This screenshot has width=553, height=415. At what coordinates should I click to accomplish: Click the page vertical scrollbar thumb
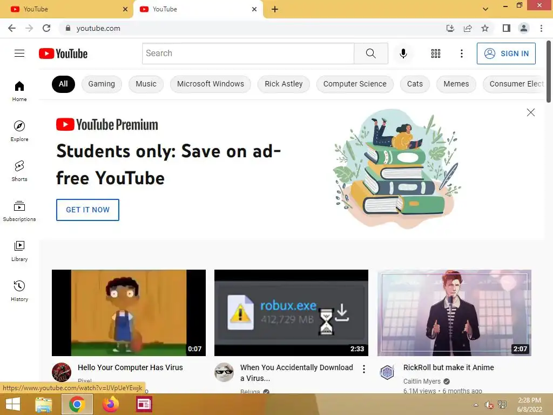pyautogui.click(x=549, y=72)
